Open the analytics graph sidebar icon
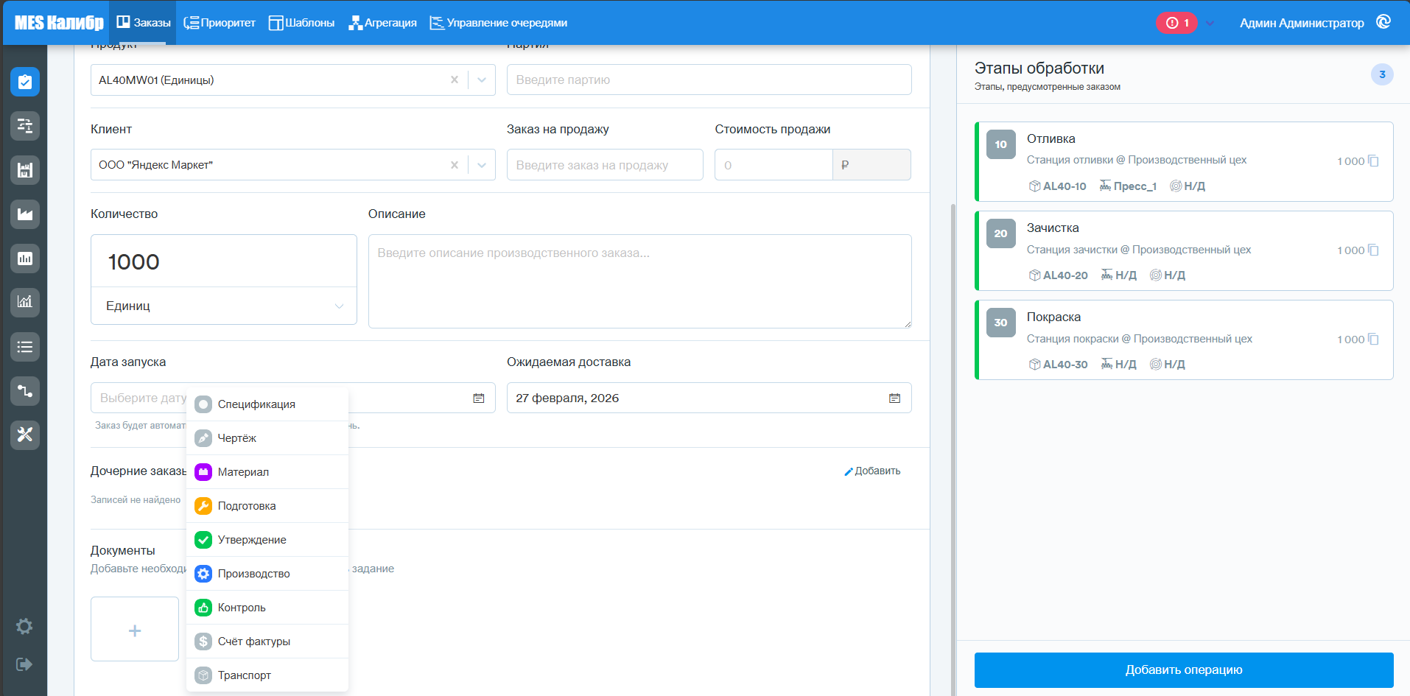 (x=25, y=302)
